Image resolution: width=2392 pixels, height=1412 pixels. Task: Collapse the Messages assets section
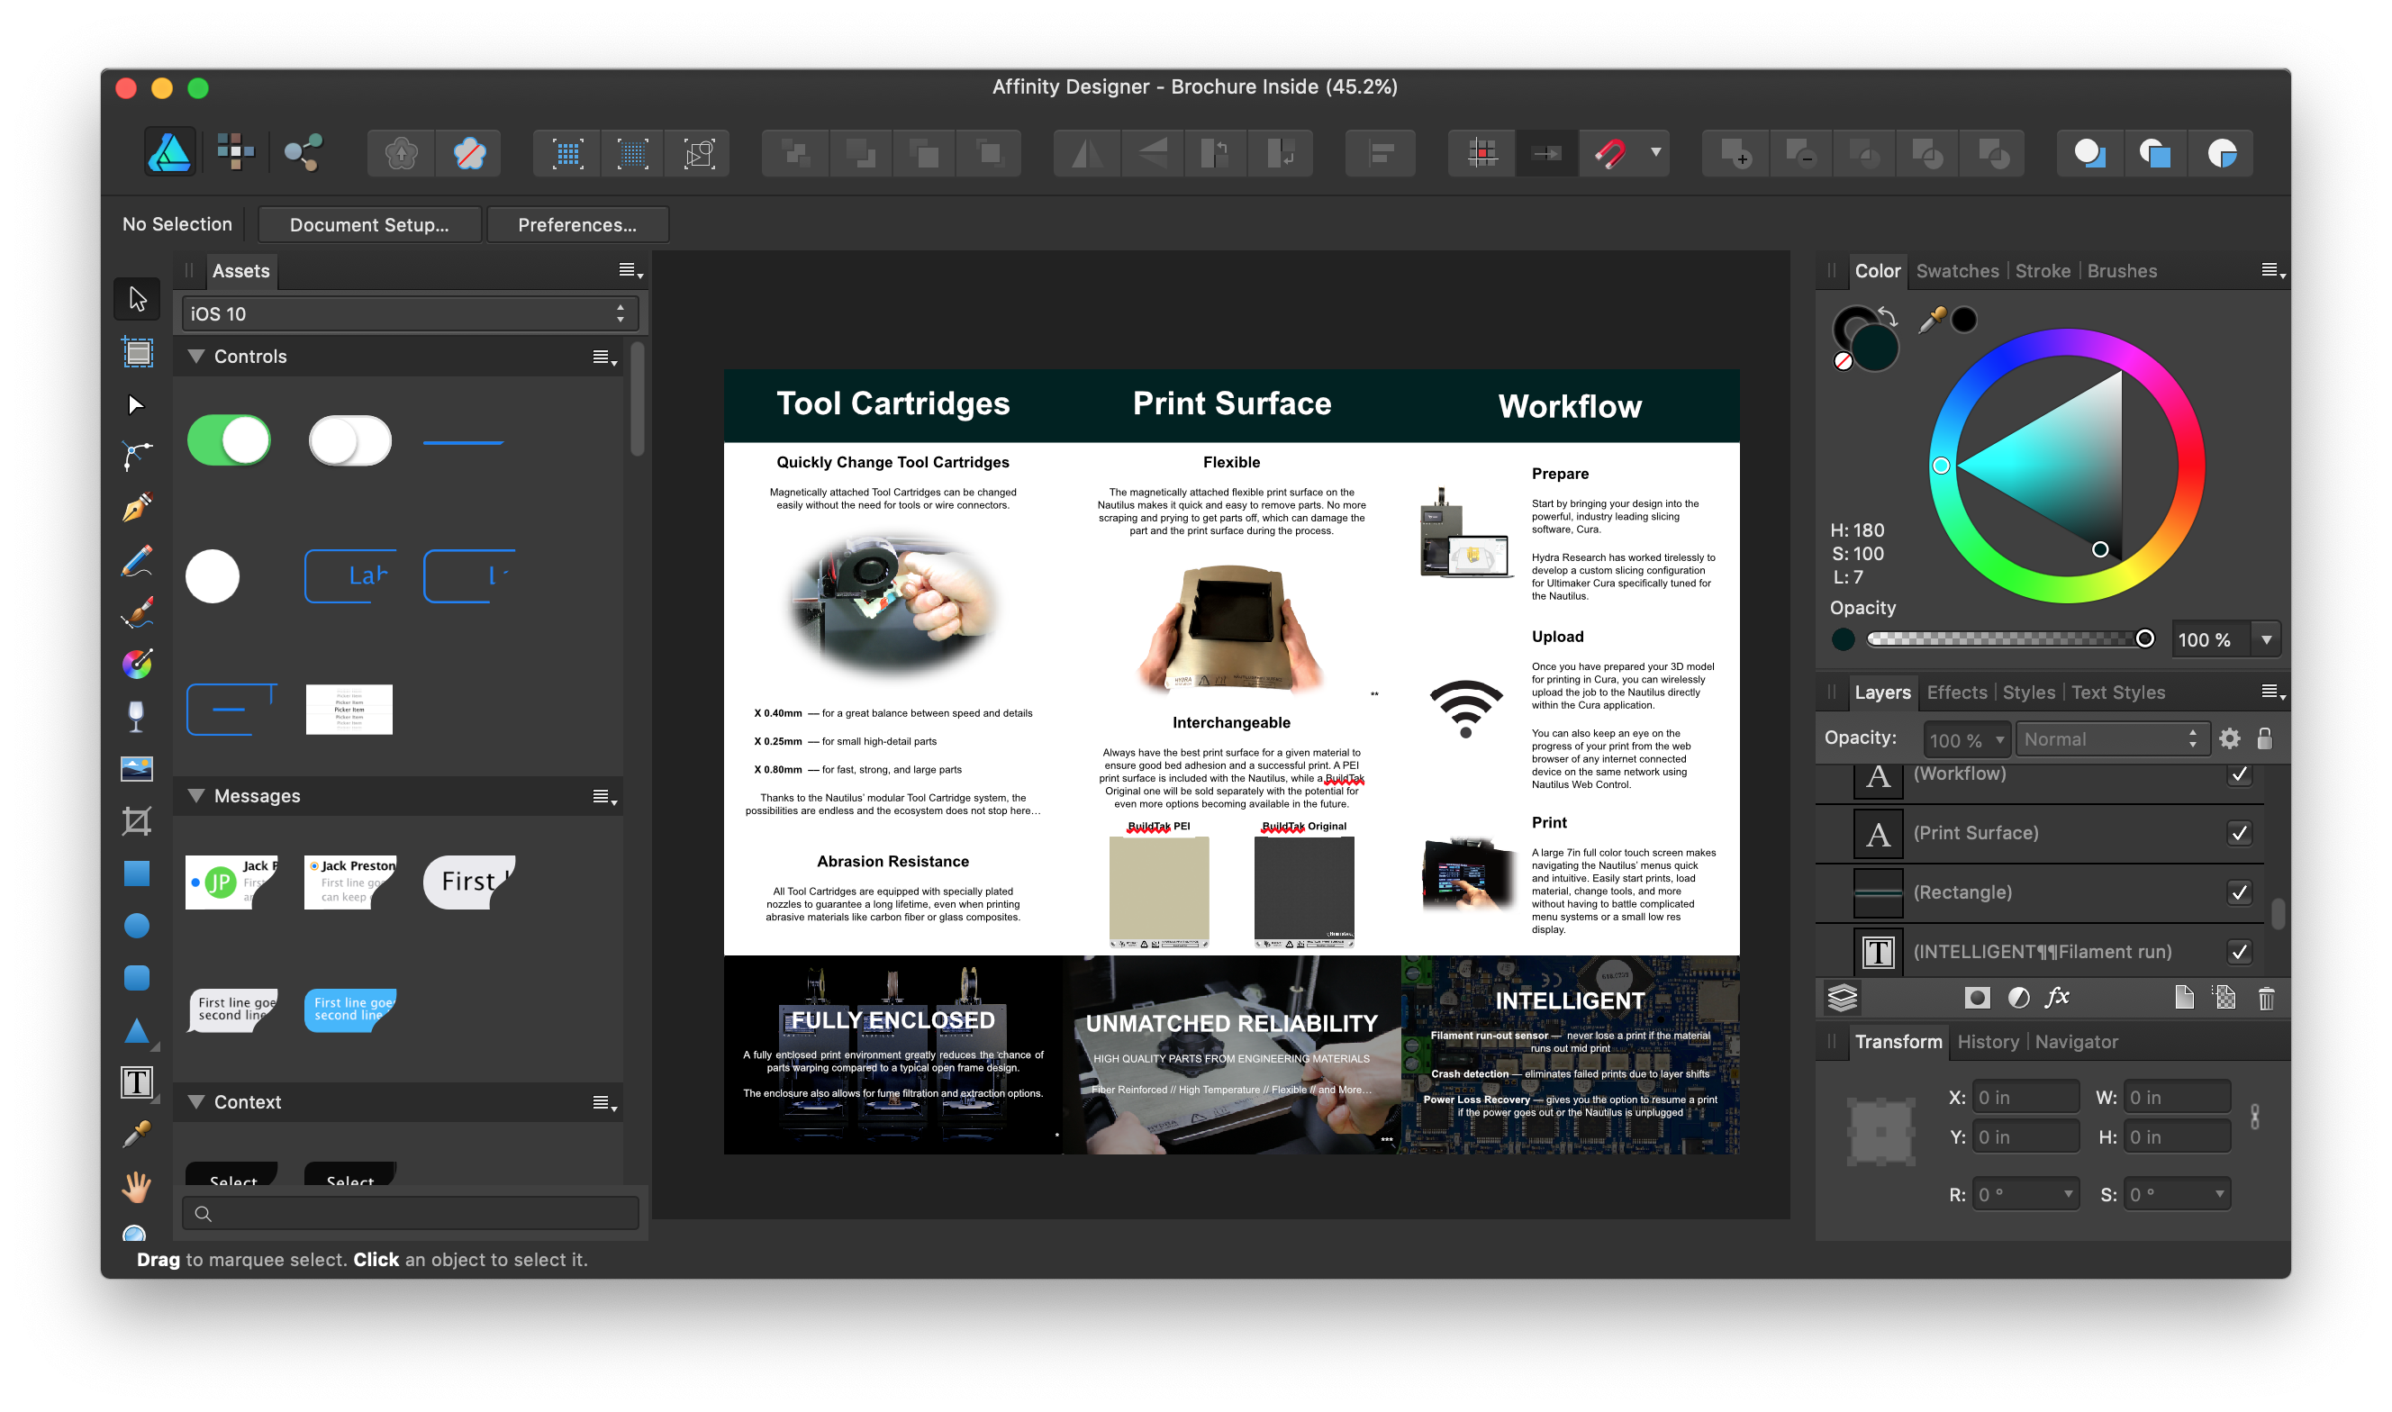196,795
